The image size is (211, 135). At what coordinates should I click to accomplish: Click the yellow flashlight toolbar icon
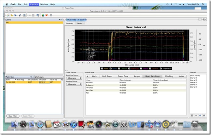click(12, 15)
